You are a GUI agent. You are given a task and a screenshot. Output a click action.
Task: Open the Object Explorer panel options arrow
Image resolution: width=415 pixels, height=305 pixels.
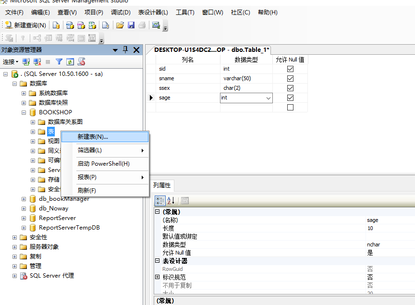click(x=115, y=50)
